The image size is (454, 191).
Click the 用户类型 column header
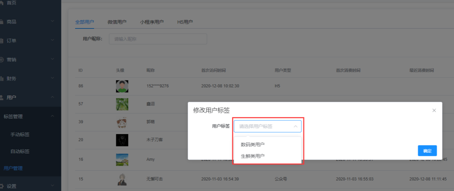(283, 71)
